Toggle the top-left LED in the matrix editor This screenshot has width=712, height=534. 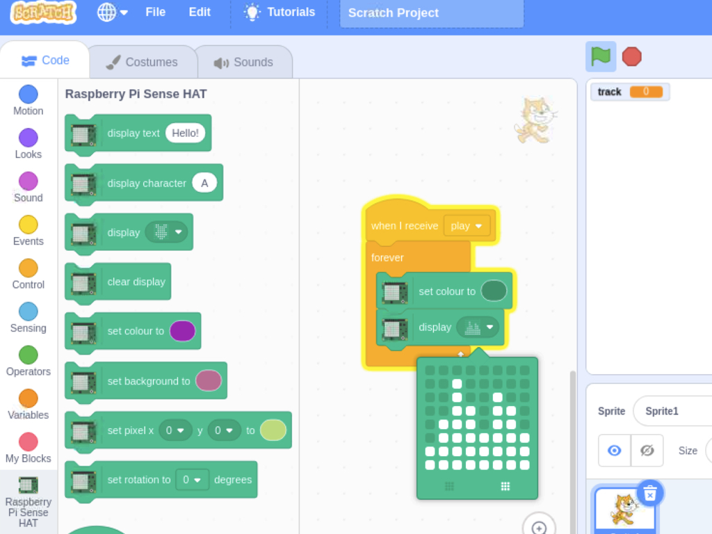point(430,371)
